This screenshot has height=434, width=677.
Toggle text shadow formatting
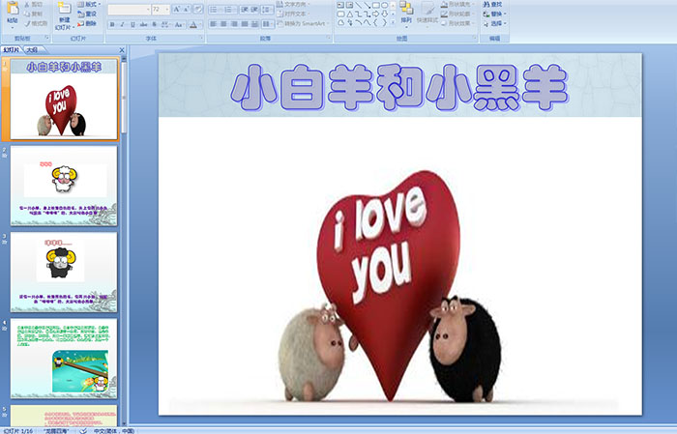(x=154, y=24)
